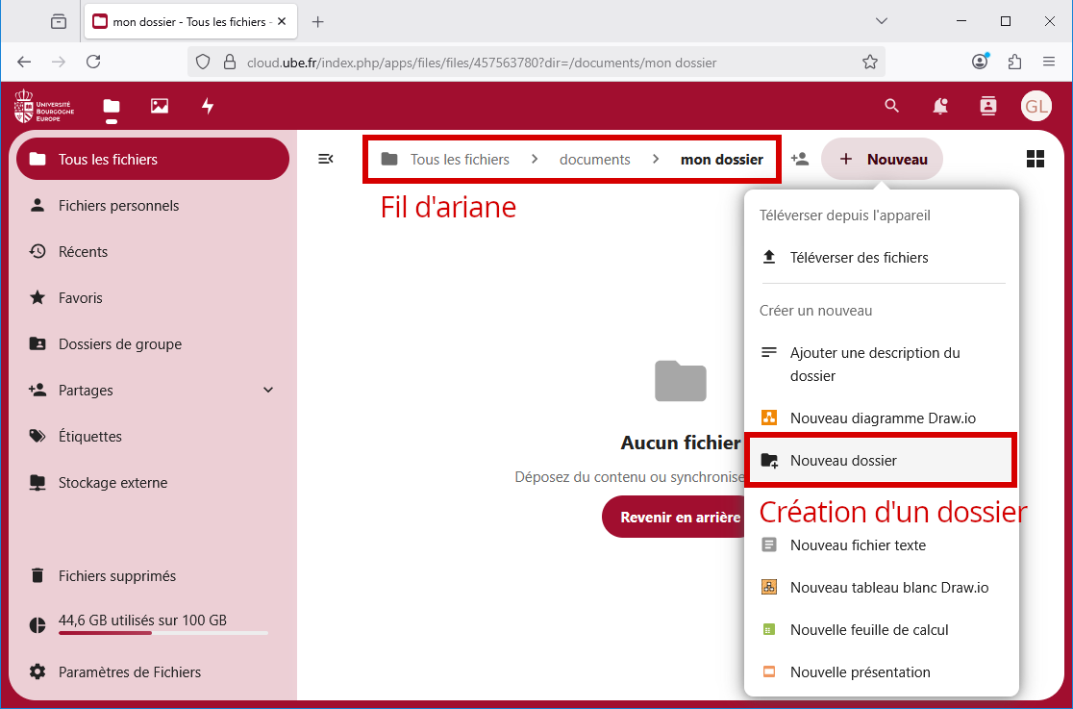Open Fichiers supprimés in sidebar

coord(116,575)
